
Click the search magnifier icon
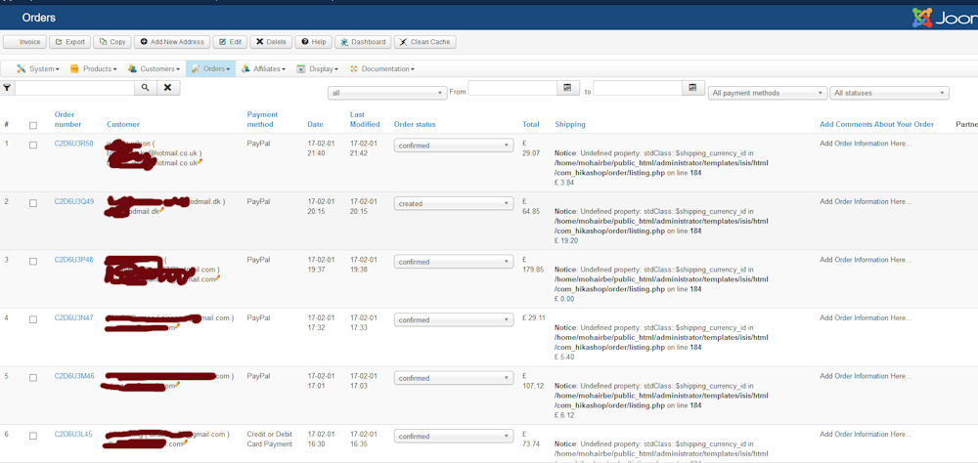(146, 88)
